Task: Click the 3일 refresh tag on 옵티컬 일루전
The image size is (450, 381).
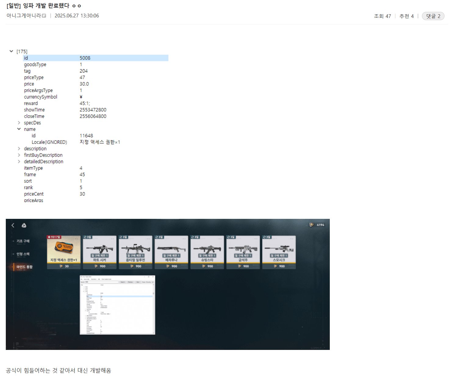Action: 123,237
